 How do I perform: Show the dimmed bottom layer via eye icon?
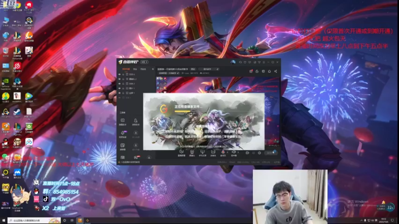120,98
